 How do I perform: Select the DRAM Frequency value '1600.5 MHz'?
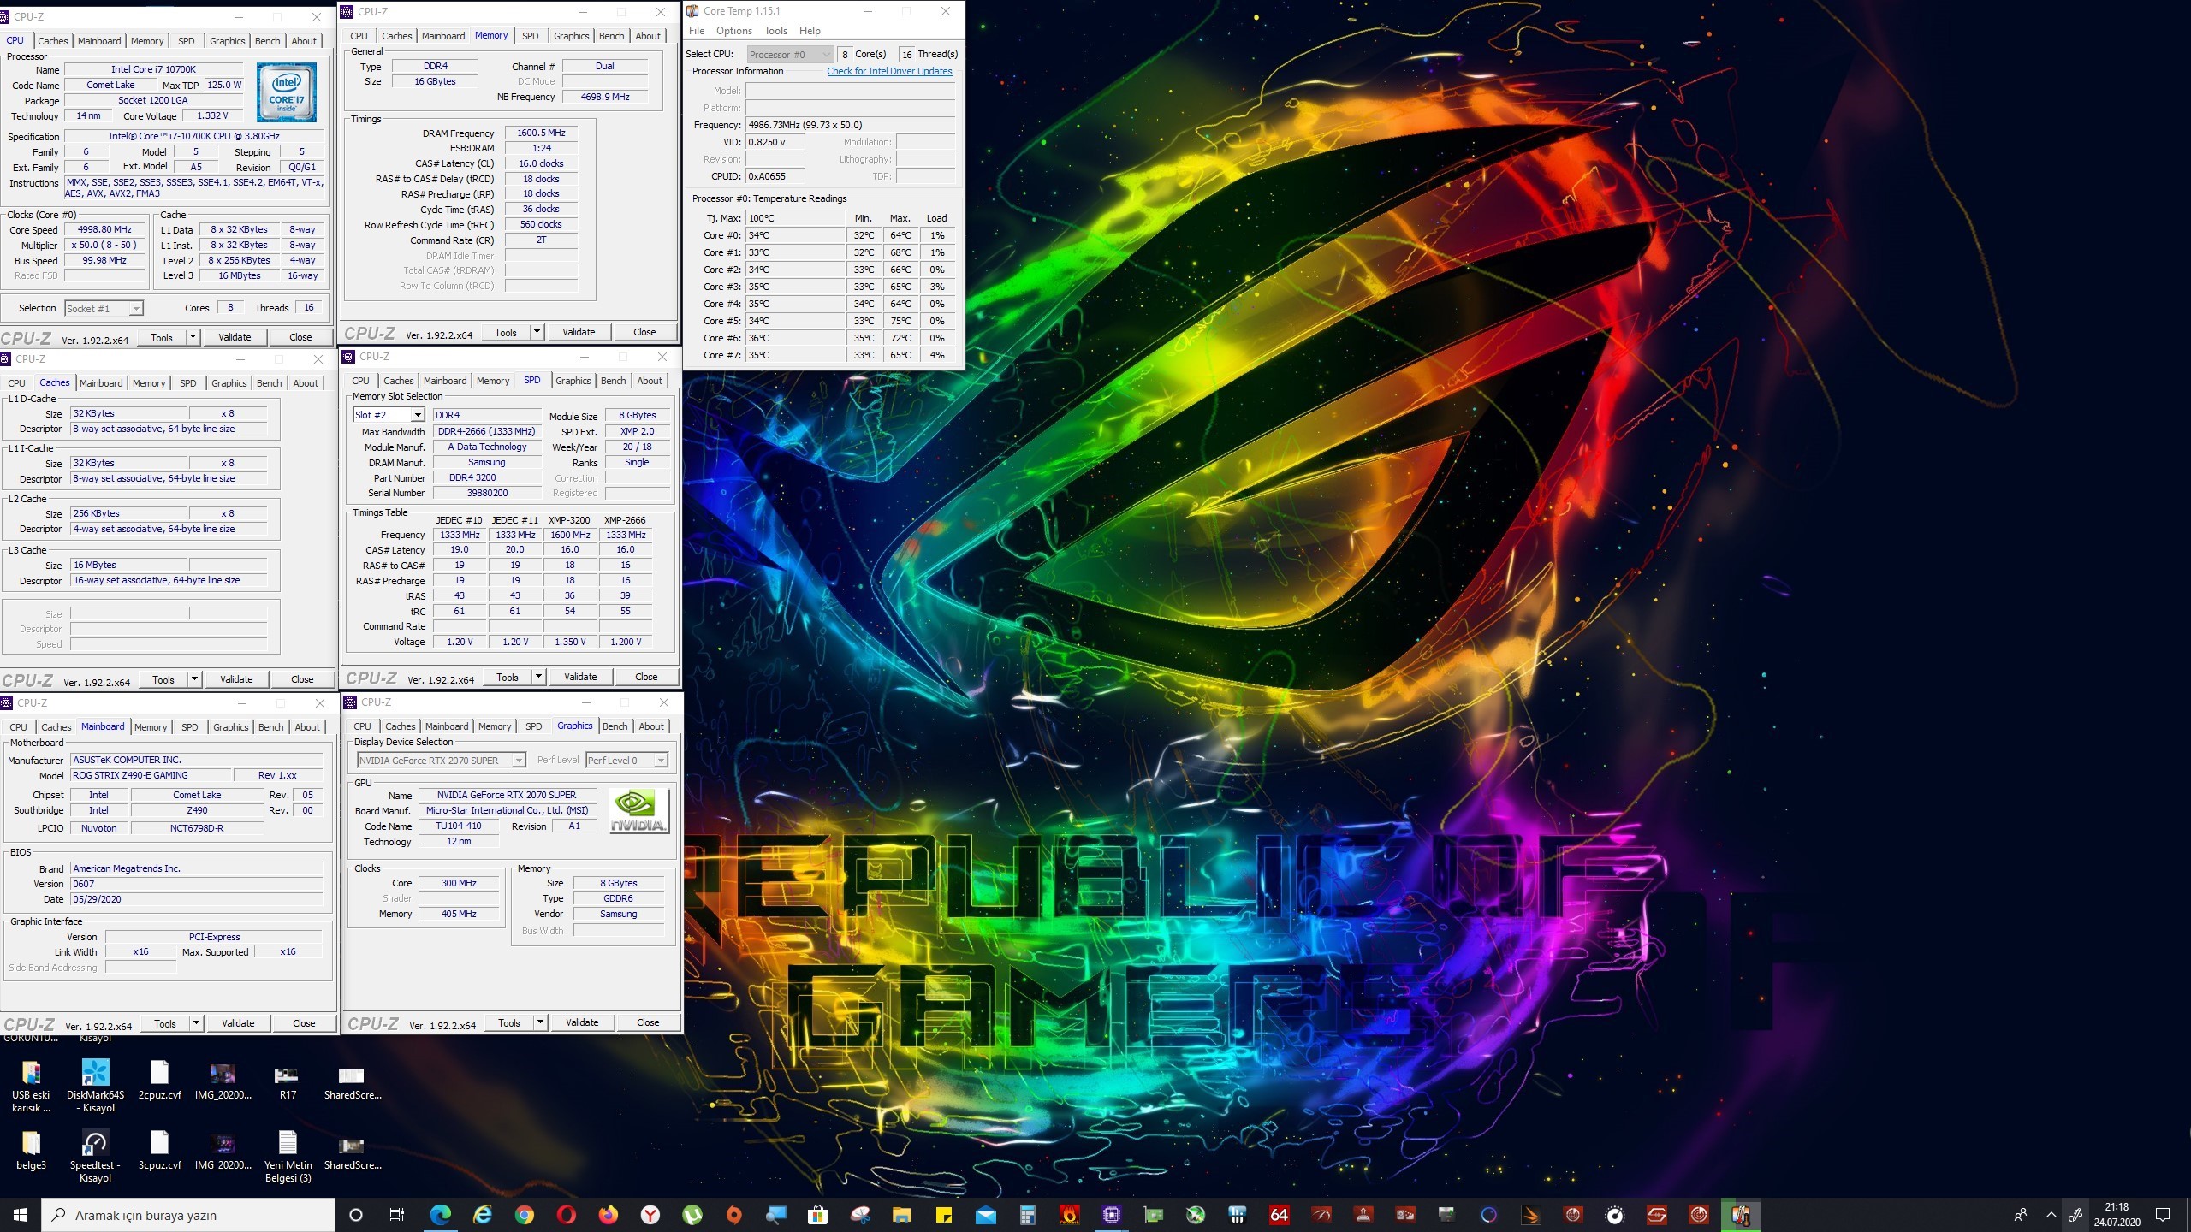541,133
